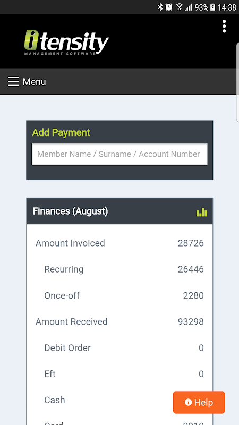Click the Add Payment heading
Screen dimensions: 239x425
(x=61, y=132)
